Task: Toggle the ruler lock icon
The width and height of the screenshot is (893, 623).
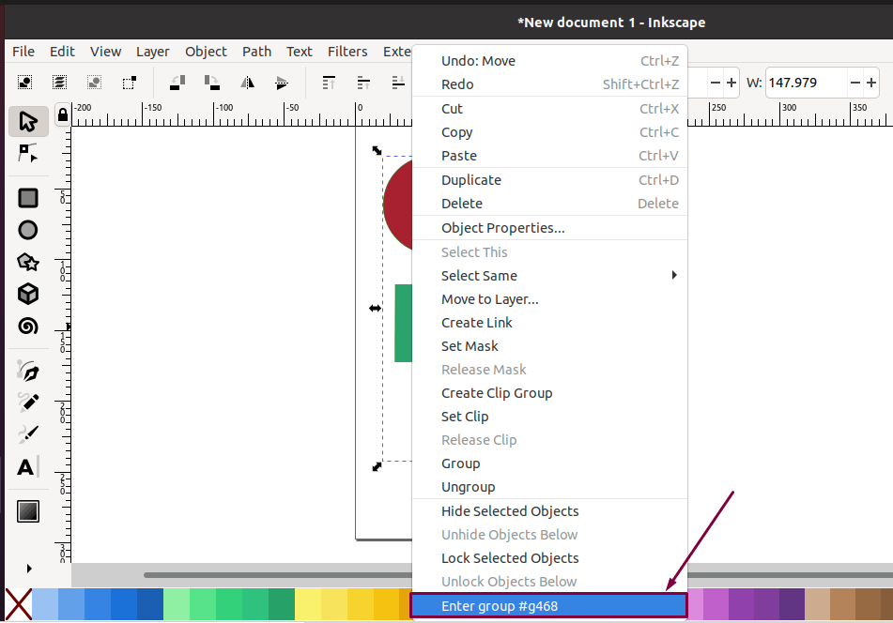Action: (x=62, y=114)
